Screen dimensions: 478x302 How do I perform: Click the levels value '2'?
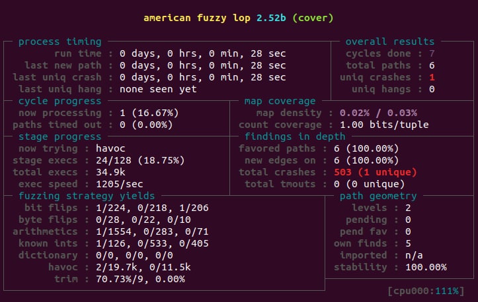point(408,208)
